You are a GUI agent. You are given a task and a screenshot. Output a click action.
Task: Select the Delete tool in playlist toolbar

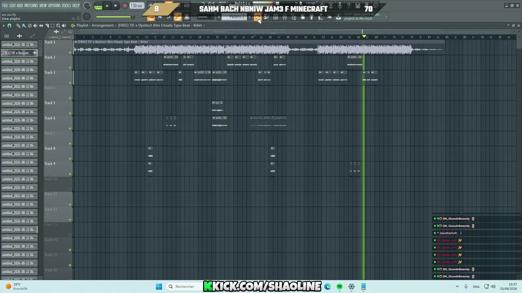pos(29,26)
